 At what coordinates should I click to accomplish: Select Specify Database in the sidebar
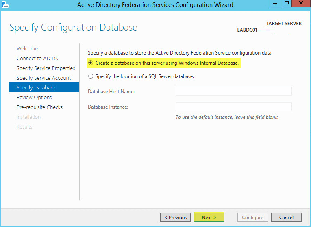pos(44,87)
